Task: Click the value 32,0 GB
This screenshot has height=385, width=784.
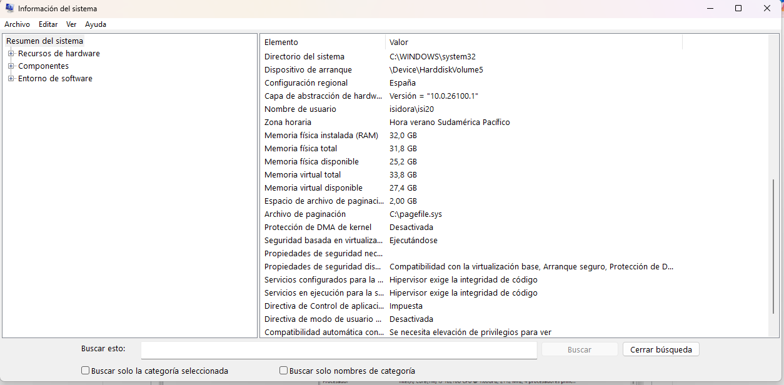Action: tap(403, 135)
